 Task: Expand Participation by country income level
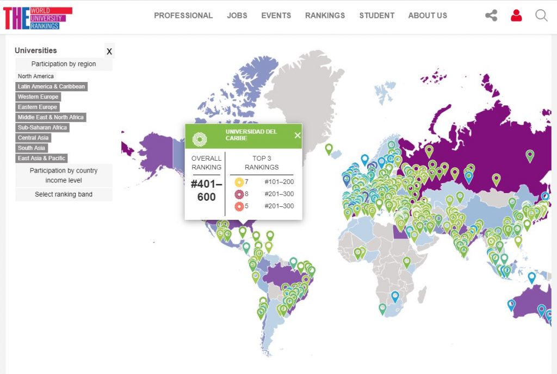tap(64, 175)
